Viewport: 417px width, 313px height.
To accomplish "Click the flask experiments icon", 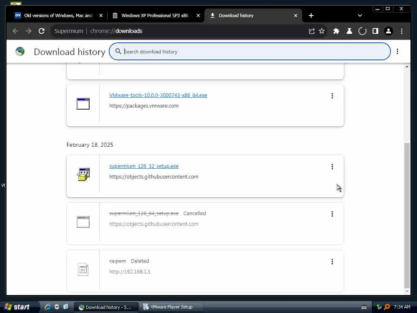I will pyautogui.click(x=349, y=31).
